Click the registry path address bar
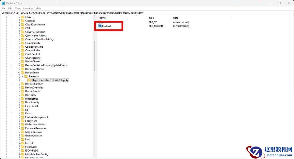The image size is (294, 159). (x=147, y=13)
